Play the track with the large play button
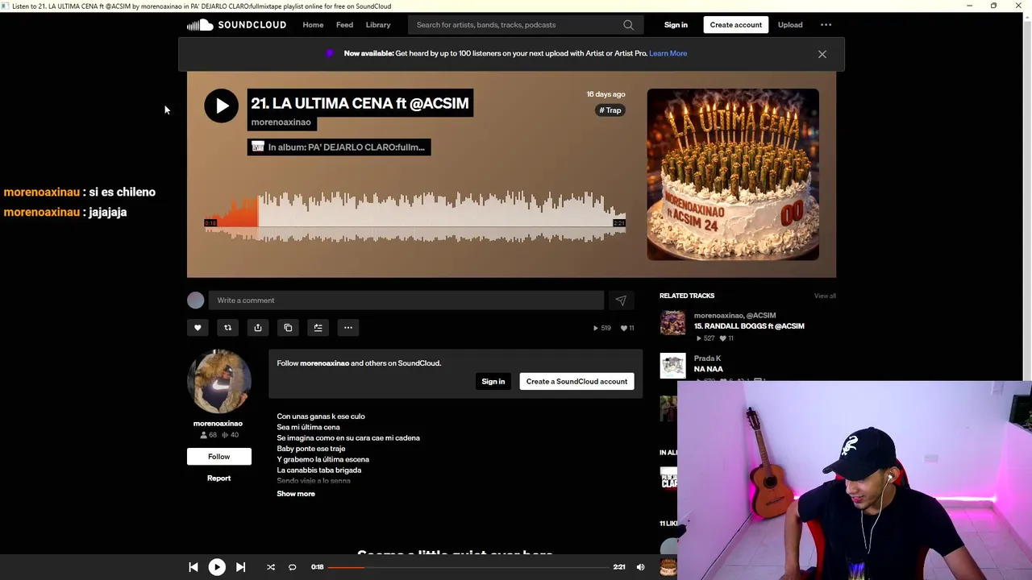The height and width of the screenshot is (580, 1032). pos(221,106)
